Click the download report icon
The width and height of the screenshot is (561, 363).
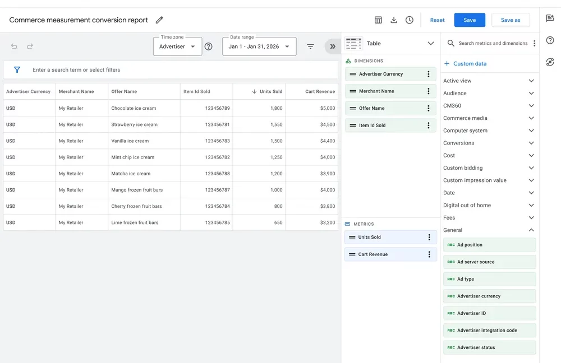(394, 20)
